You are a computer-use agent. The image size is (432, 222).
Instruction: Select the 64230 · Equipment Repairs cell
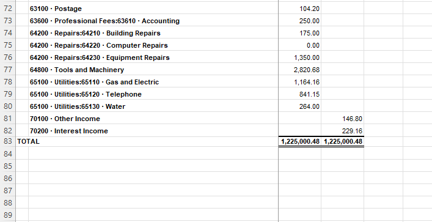click(153, 57)
